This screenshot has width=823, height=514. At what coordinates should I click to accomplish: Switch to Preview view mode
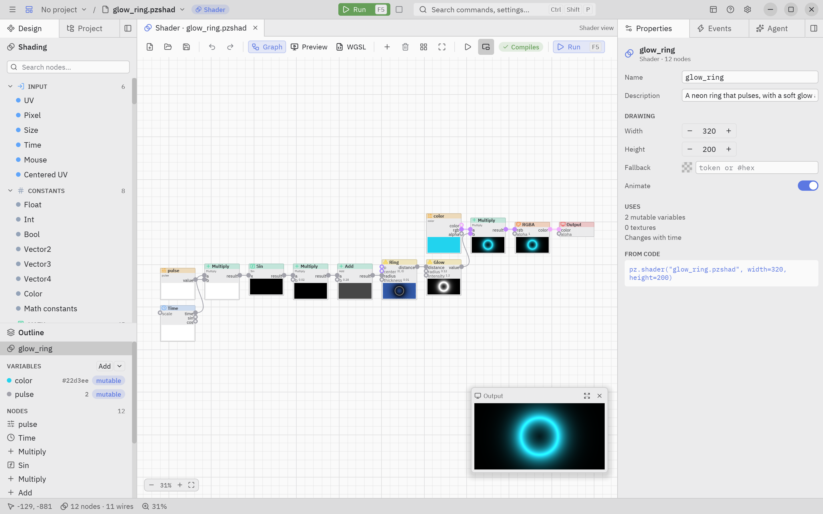pos(309,47)
